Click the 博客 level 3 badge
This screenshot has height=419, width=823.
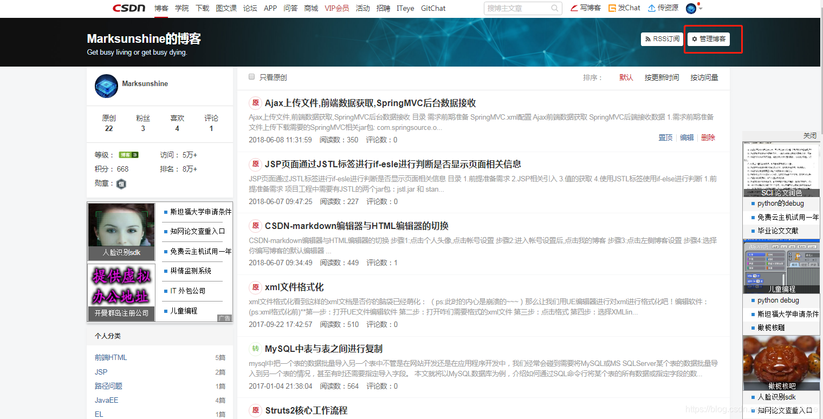point(128,155)
